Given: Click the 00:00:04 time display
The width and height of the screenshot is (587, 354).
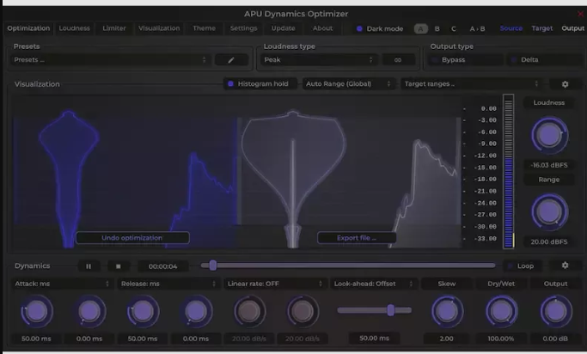Looking at the screenshot, I should pos(162,266).
